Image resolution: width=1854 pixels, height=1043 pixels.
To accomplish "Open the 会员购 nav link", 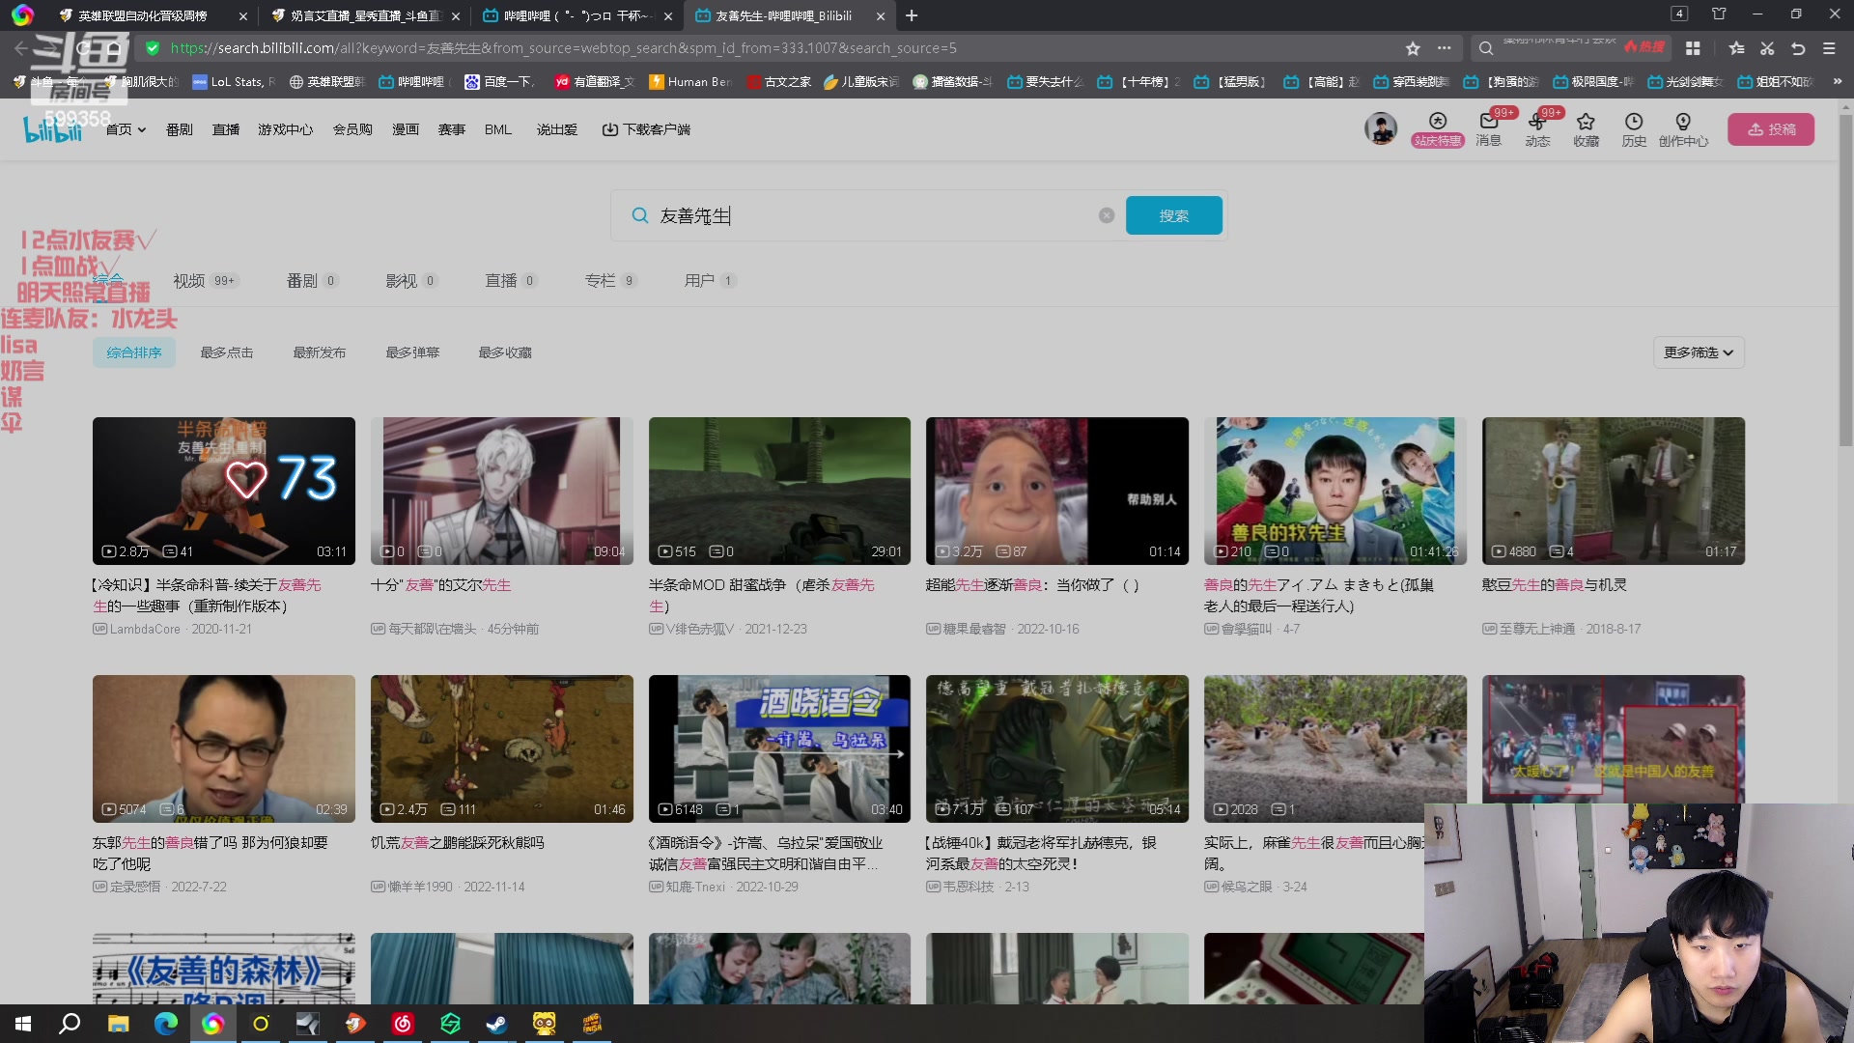I will (352, 128).
